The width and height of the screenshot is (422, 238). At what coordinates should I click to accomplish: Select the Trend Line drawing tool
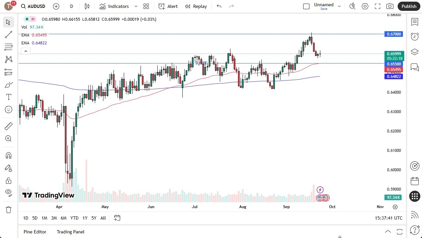[x=8, y=35]
